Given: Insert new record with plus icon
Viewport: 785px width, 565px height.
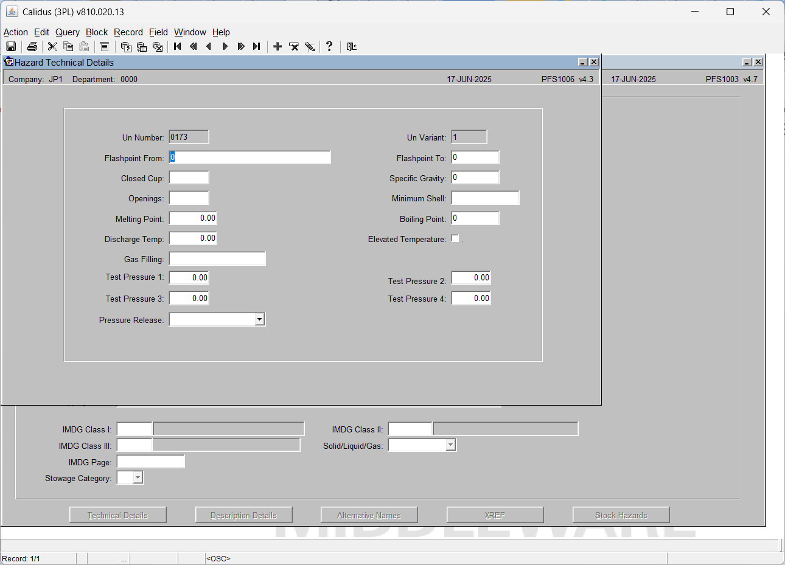Looking at the screenshot, I should point(277,46).
